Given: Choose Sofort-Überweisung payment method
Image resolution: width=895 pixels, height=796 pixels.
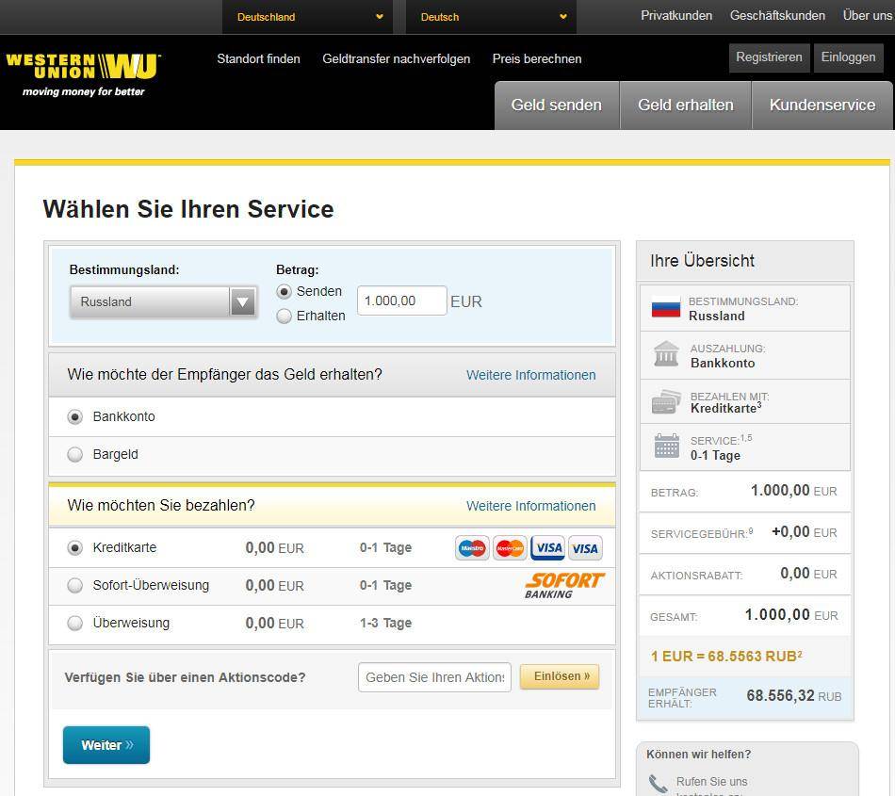Looking at the screenshot, I should coord(75,585).
